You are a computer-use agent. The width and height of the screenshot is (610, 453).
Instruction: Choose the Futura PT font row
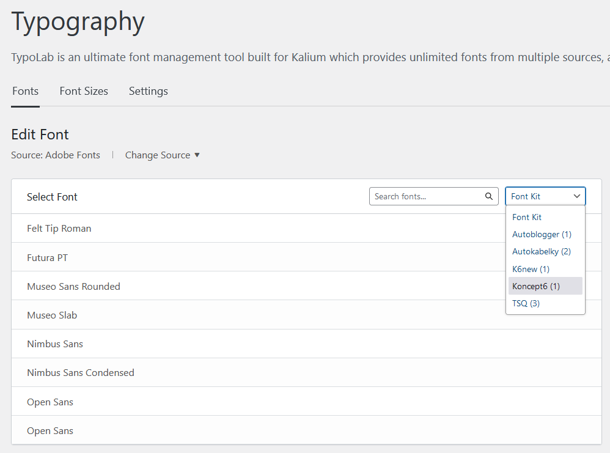tap(48, 258)
